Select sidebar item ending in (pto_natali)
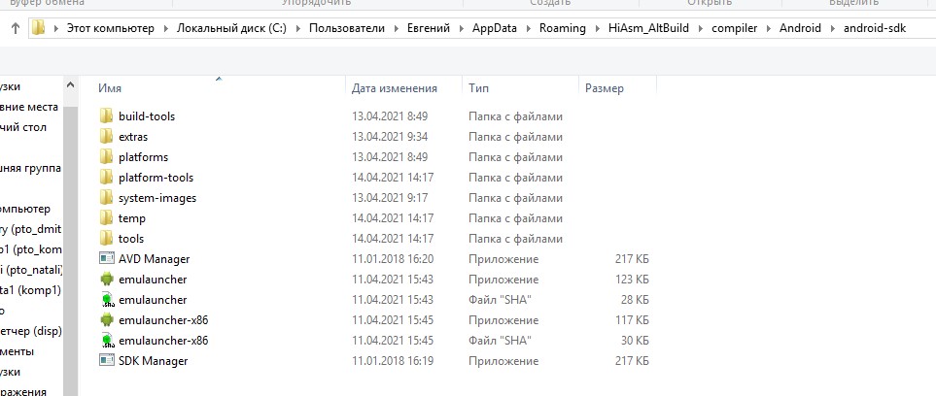936x396 pixels. pos(31,270)
